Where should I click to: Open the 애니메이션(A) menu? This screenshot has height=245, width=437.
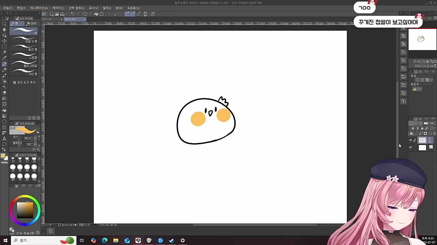39,8
